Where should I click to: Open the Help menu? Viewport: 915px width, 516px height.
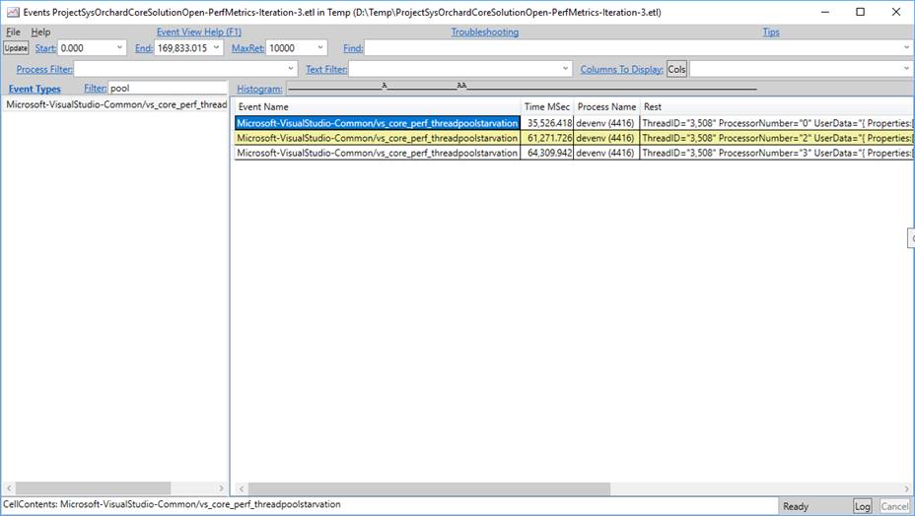40,32
